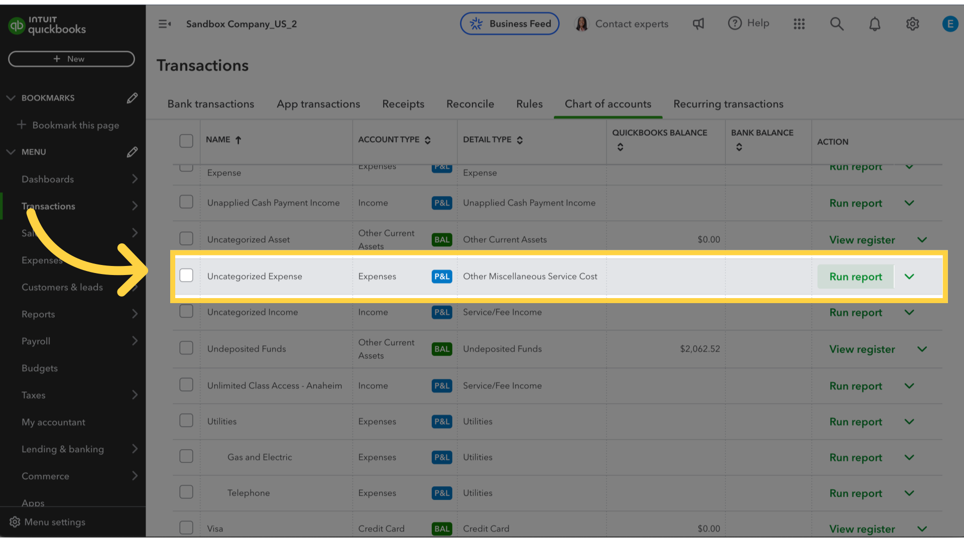
Task: Sort by Name using the arrow icon
Action: (238, 140)
